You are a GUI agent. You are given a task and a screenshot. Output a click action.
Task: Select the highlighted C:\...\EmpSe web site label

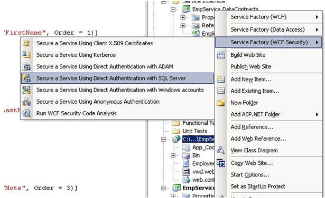pyautogui.click(x=198, y=140)
